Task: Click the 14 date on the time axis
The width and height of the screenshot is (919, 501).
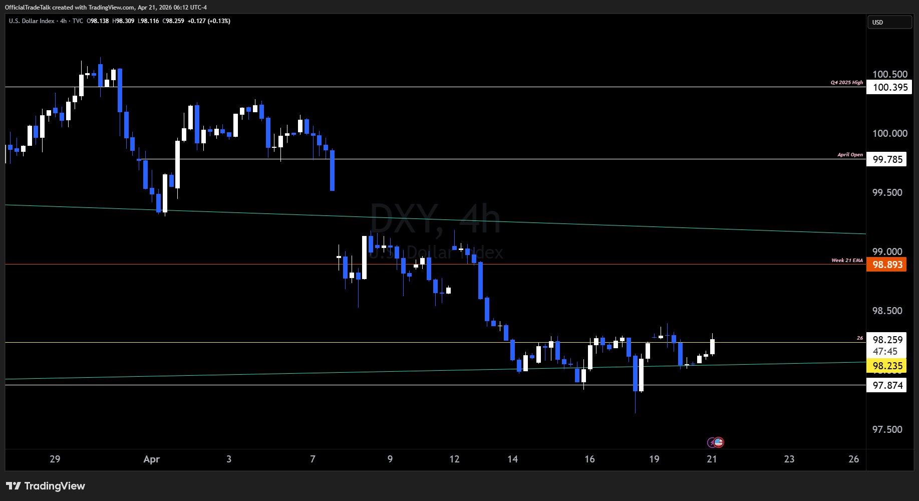Action: point(512,459)
